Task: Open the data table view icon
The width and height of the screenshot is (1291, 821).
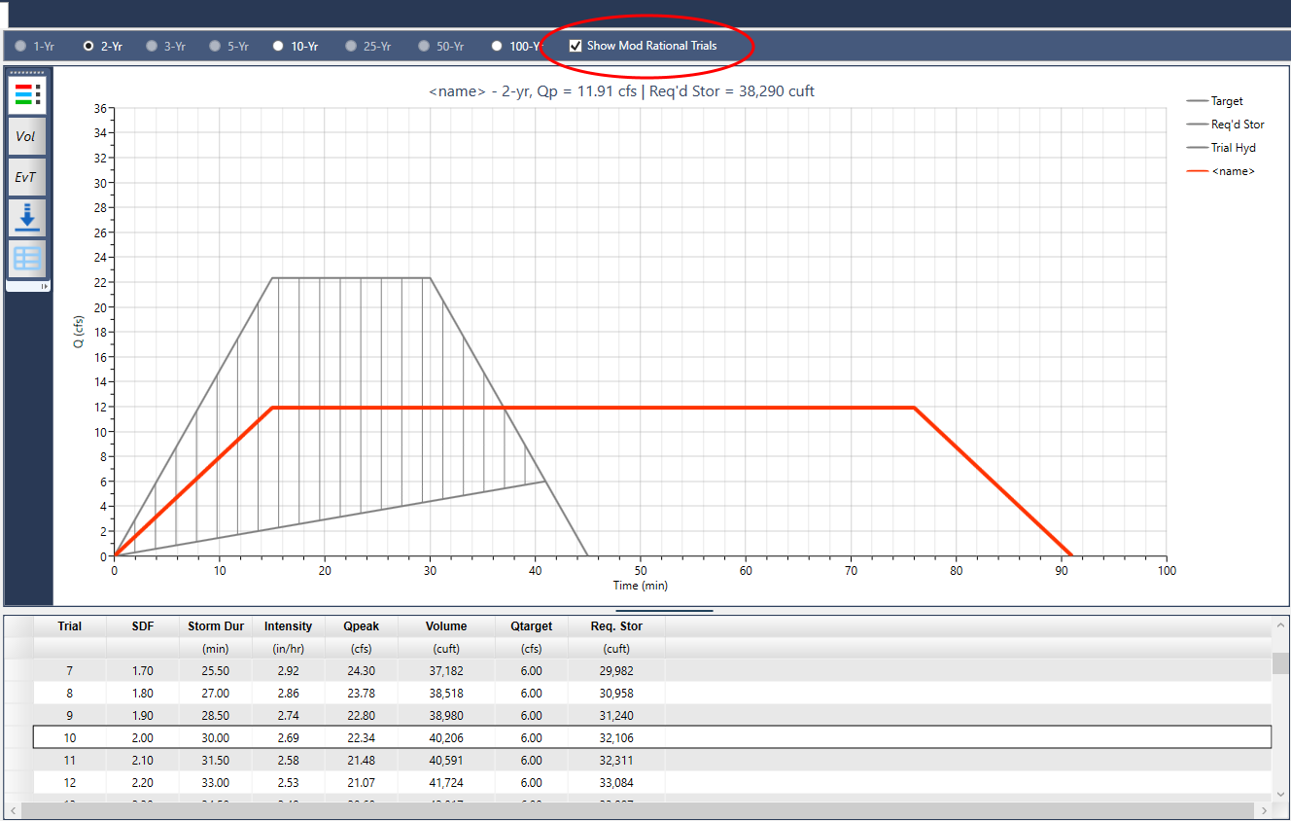Action: pos(26,258)
